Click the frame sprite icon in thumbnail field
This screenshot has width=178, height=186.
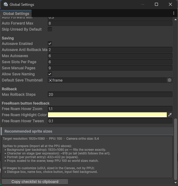pyautogui.click(x=50, y=80)
